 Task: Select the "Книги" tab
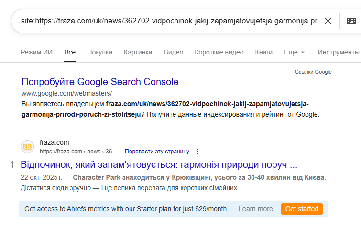(x=263, y=52)
